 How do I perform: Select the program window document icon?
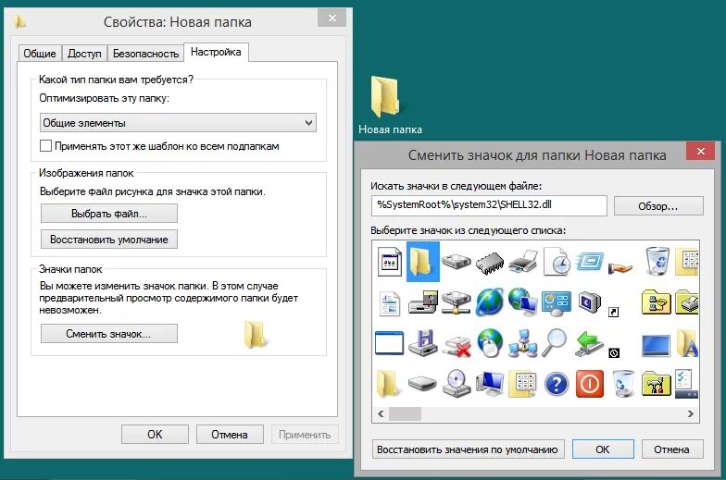point(389,263)
